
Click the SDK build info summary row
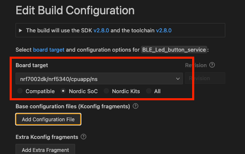(120, 30)
